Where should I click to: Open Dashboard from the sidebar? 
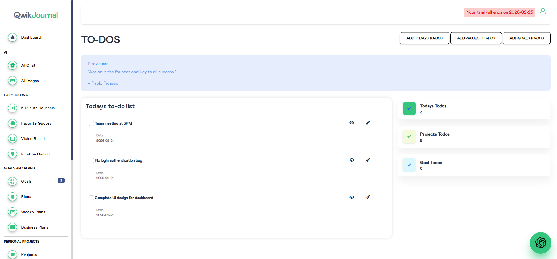coord(31,37)
